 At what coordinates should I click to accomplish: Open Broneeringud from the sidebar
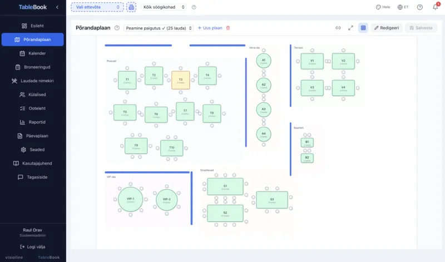32,67
